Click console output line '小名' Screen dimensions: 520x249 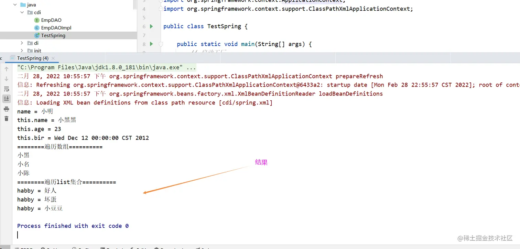[23, 164]
